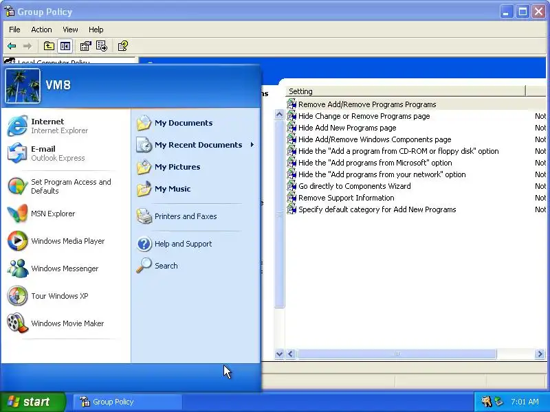Click the Setting column header

tap(406, 91)
